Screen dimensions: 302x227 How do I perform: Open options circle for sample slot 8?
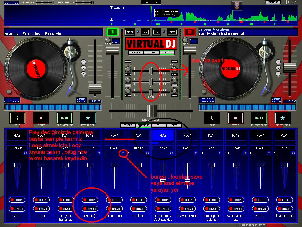(196, 153)
